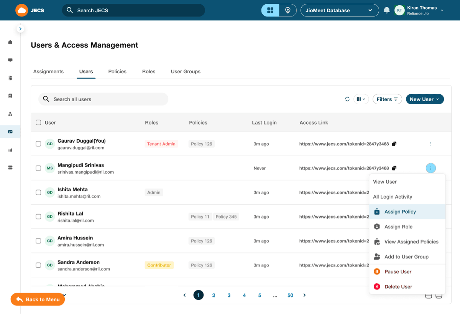This screenshot has width=460, height=314.
Task: Select all users header checkbox
Action: click(x=38, y=123)
